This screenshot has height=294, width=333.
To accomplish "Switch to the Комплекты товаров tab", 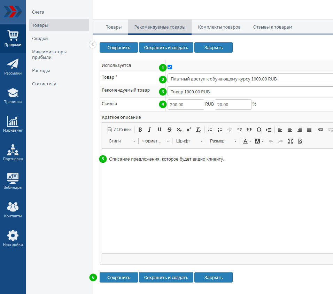I will [219, 27].
